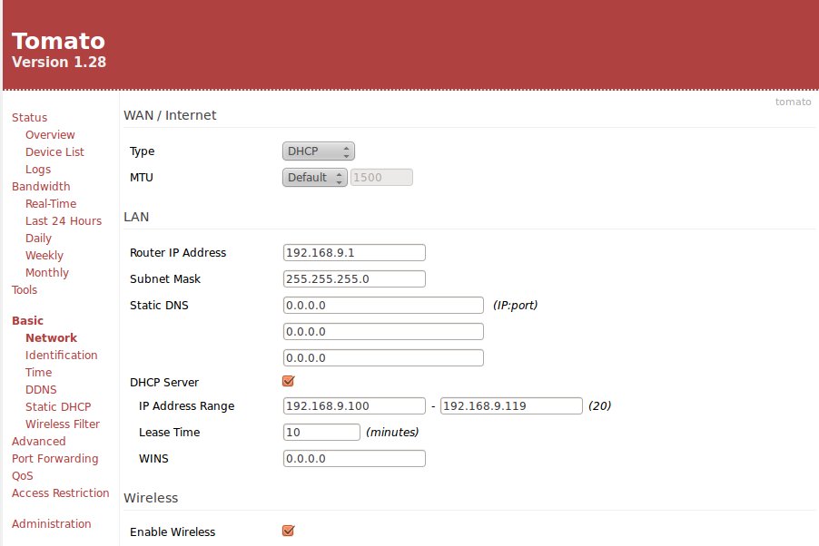
Task: Open Weekly bandwidth page
Action: pyautogui.click(x=44, y=255)
